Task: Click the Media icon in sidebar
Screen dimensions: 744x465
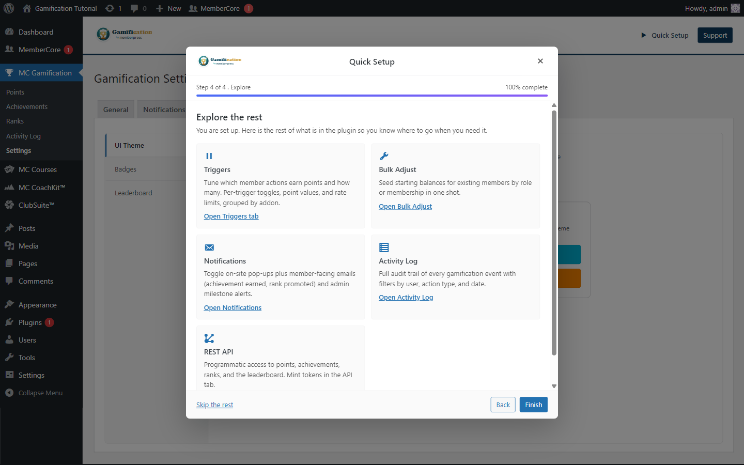Action: pyautogui.click(x=9, y=246)
